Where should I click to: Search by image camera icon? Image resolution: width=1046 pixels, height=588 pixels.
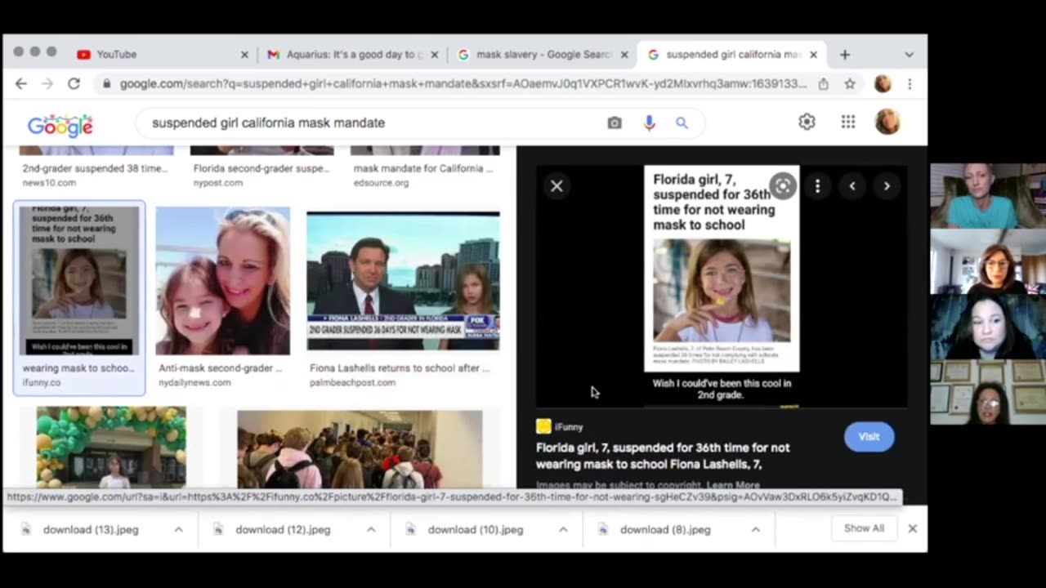615,122
